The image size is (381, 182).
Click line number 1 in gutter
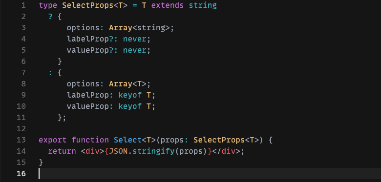[23, 5]
